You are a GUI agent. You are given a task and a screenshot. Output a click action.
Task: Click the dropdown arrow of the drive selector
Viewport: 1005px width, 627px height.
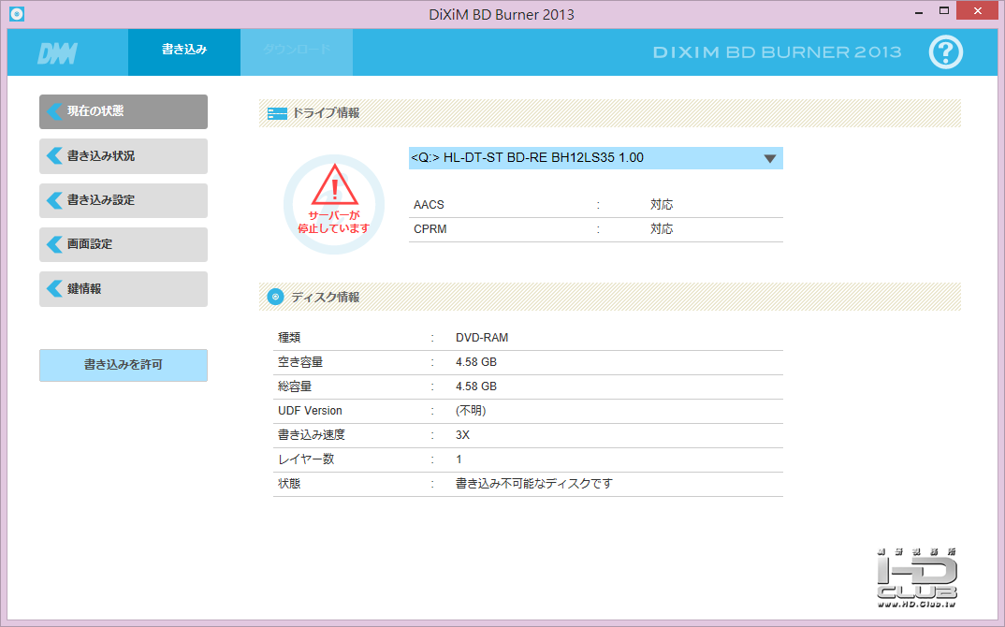770,158
